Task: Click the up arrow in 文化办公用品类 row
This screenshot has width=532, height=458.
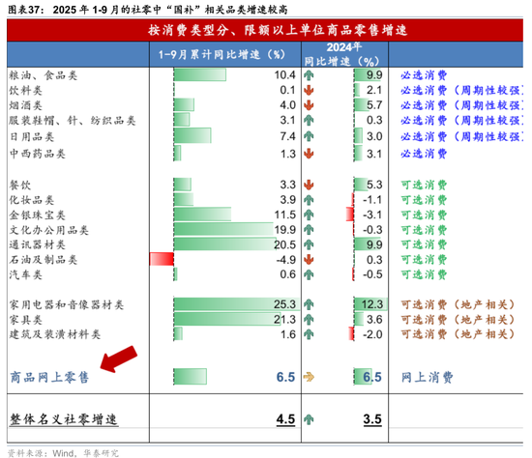Action: click(x=309, y=230)
